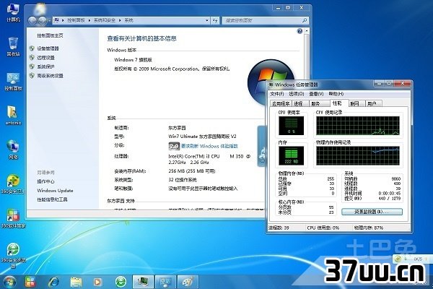
Task: Switch to Applications tab in Task Manager
Action: 281,103
